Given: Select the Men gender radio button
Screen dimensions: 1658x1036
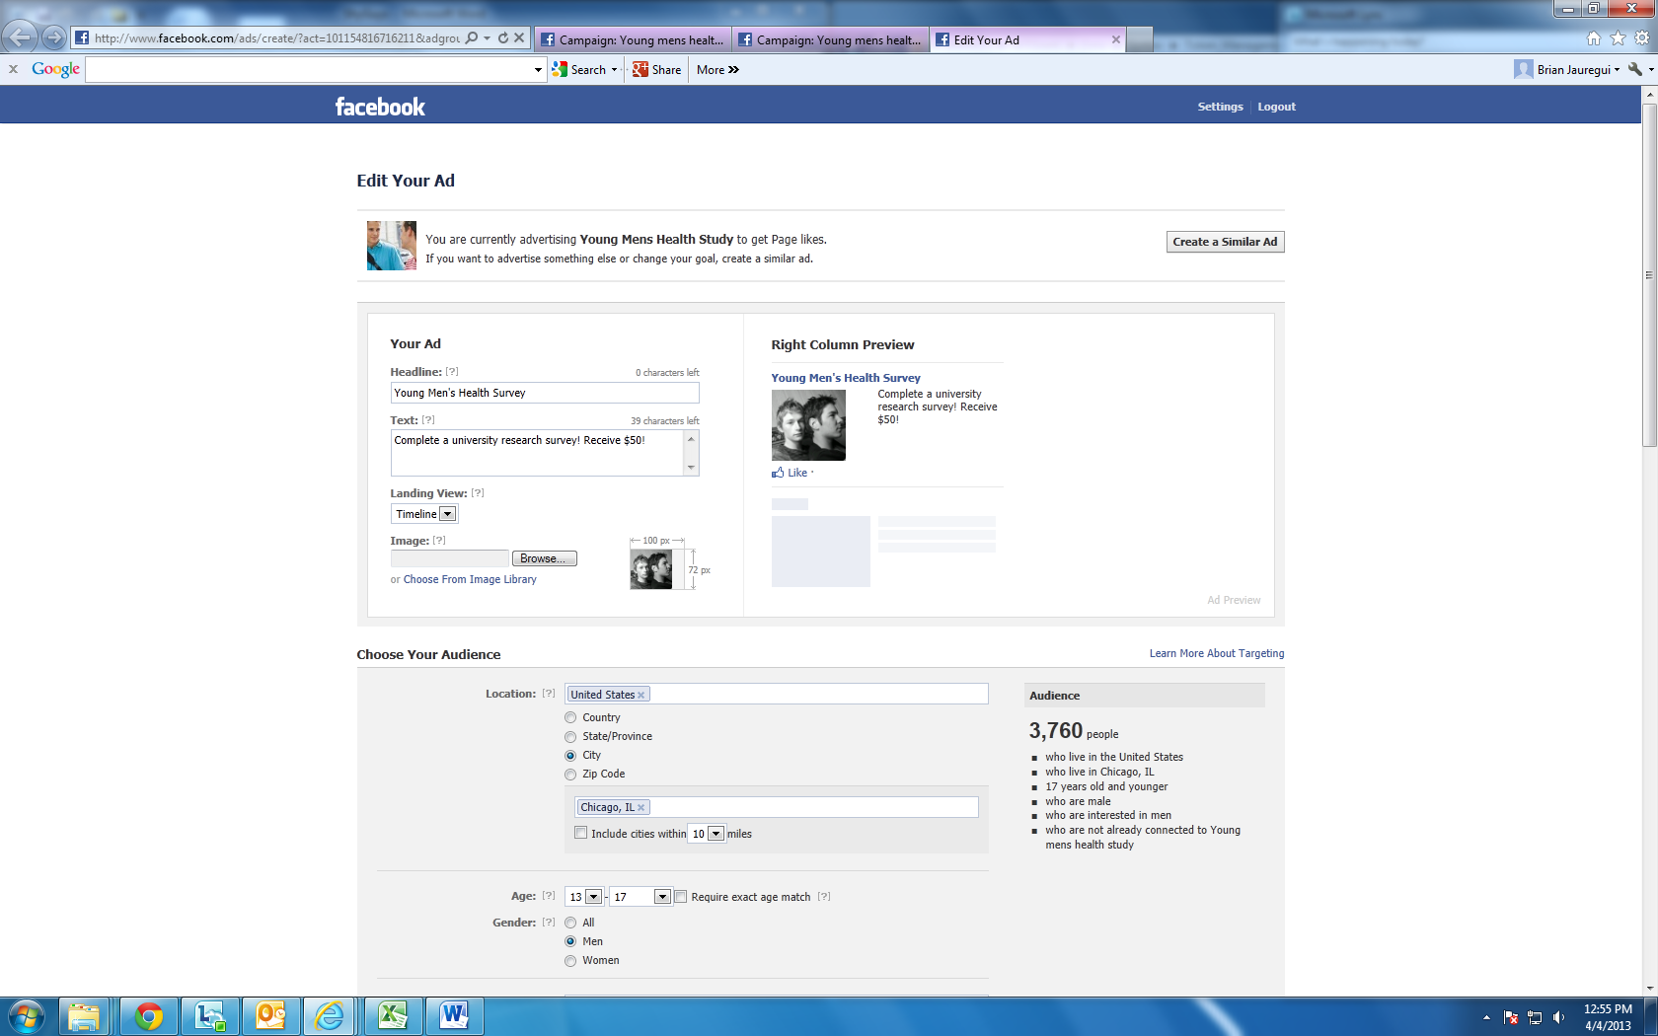Looking at the screenshot, I should pos(570,942).
